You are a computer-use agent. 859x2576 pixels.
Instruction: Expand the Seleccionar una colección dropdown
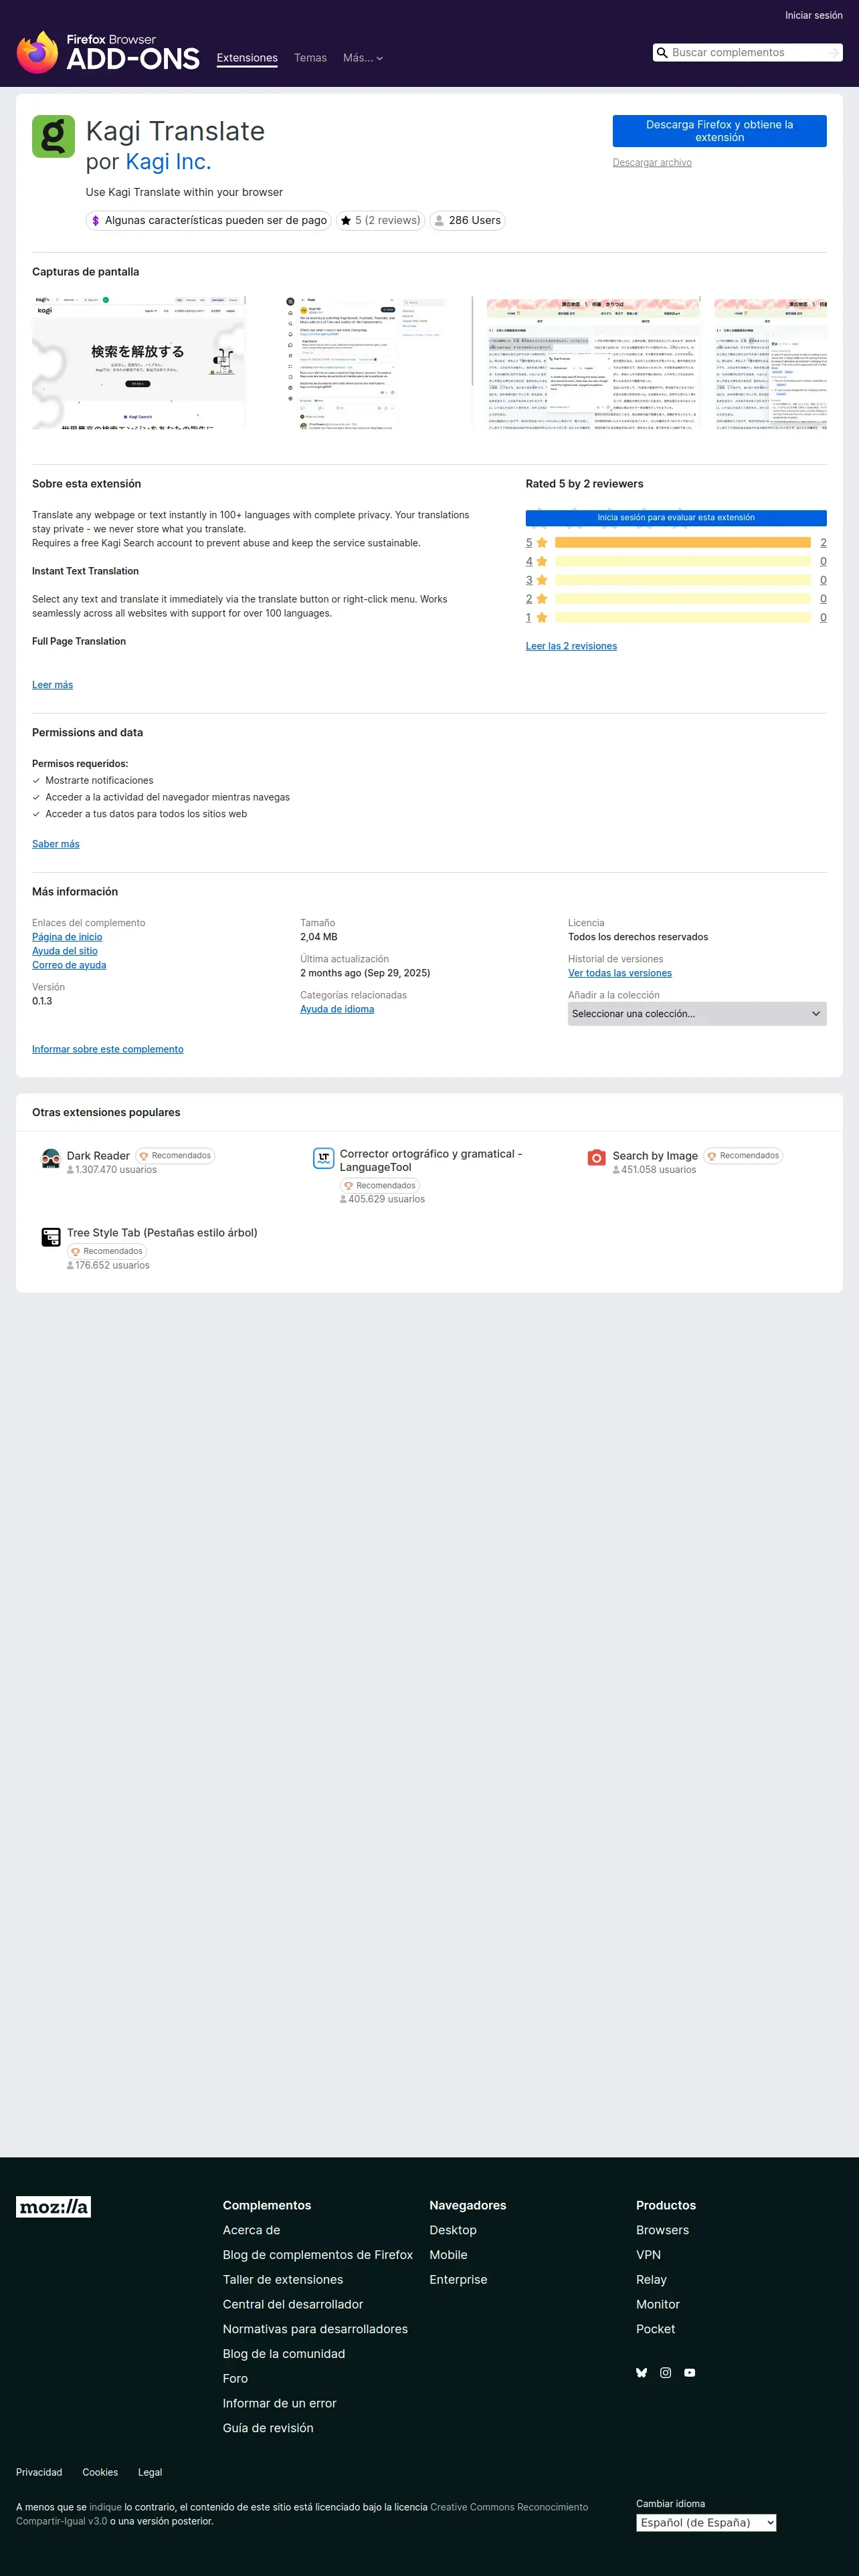coord(697,1014)
